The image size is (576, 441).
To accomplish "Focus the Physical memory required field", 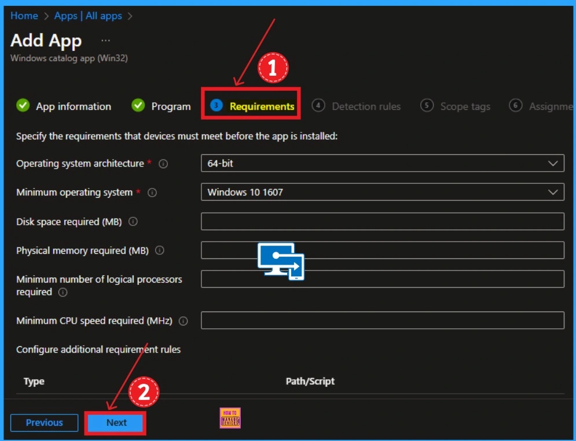I will pos(383,250).
